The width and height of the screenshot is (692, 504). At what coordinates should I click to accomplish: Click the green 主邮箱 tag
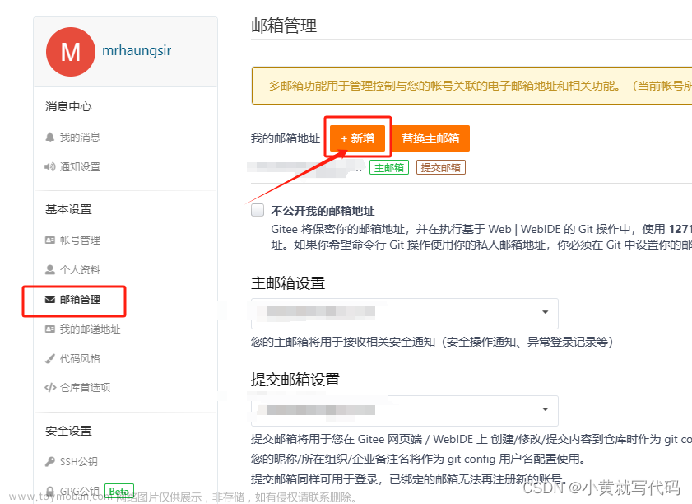389,167
